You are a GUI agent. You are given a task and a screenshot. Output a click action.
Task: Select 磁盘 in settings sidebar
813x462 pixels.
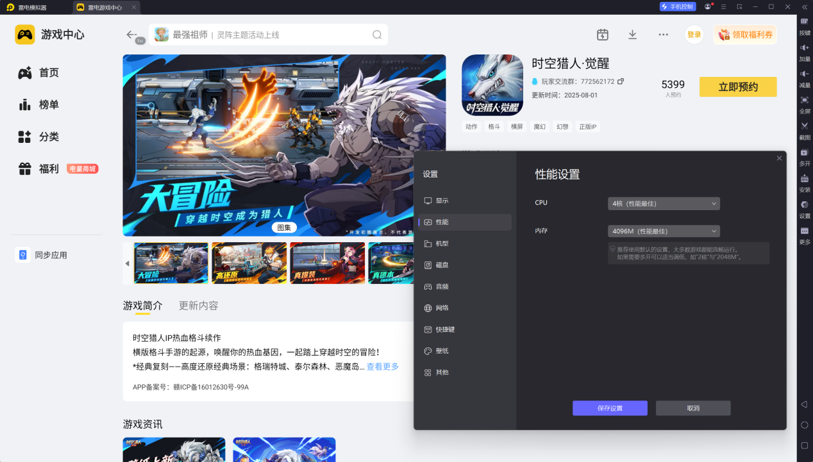pos(465,265)
